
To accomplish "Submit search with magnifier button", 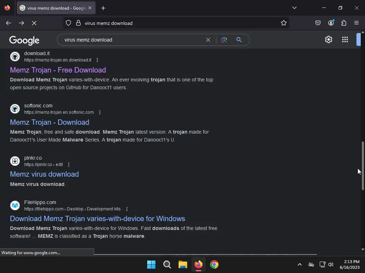I will click(x=239, y=40).
